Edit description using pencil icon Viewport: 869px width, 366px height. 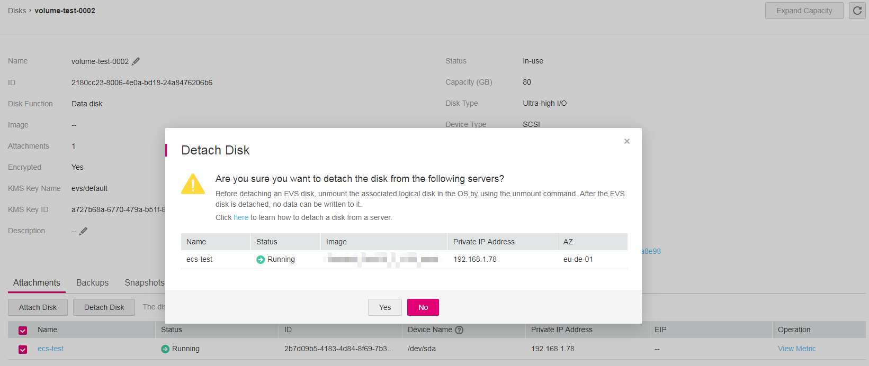(83, 231)
